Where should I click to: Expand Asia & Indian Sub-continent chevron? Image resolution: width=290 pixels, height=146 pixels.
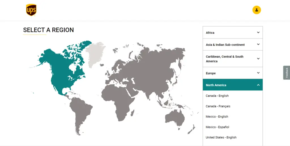258,44
